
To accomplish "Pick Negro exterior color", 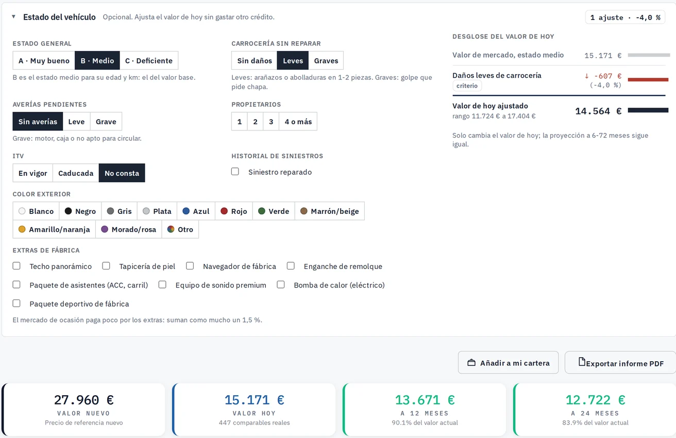I will (80, 211).
